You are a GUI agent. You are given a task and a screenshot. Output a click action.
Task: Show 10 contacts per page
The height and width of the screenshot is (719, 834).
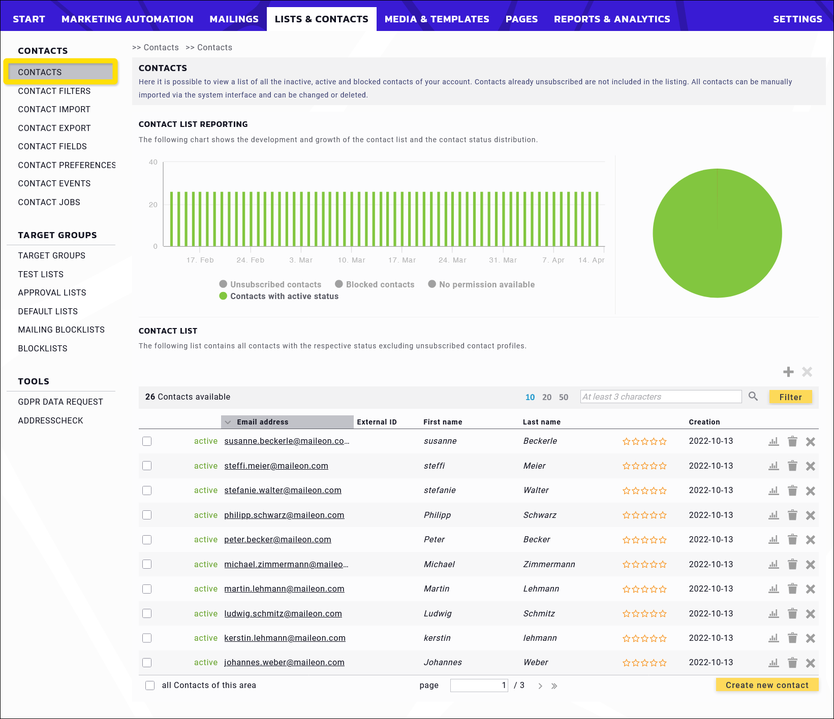tap(530, 397)
